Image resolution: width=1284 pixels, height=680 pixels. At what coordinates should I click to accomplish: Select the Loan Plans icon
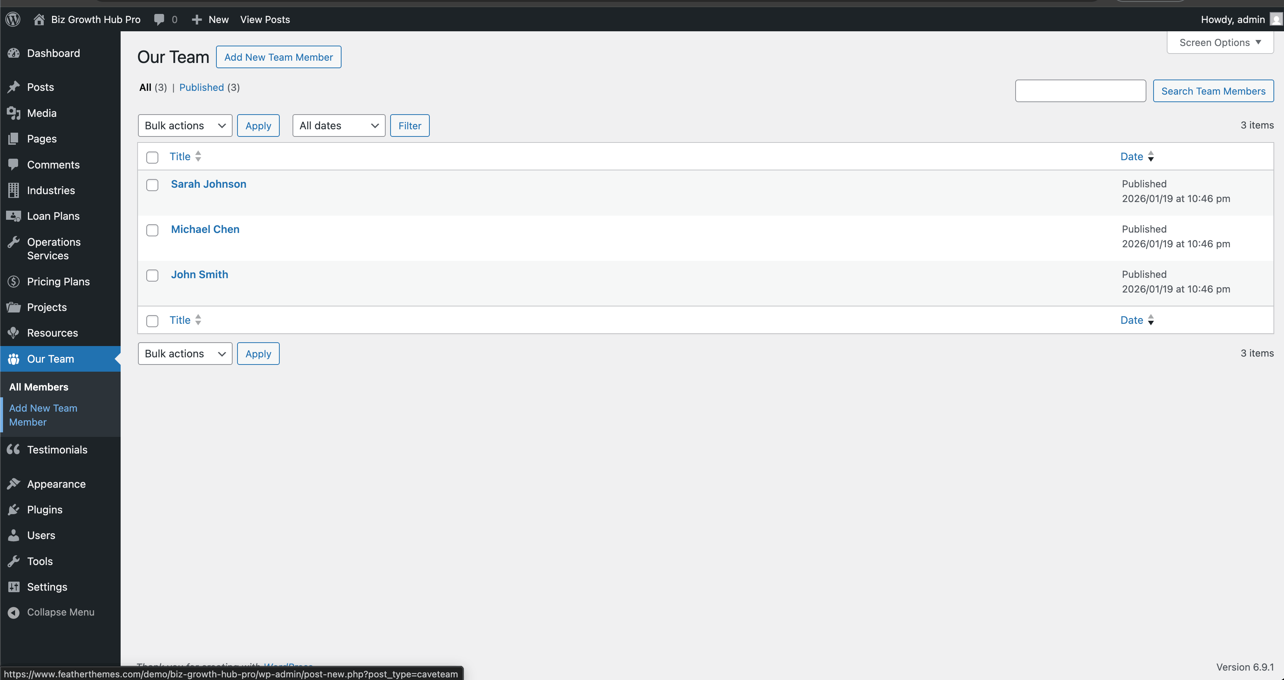point(14,216)
